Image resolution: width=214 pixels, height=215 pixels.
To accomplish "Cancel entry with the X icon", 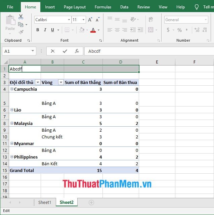I will coord(53,51).
